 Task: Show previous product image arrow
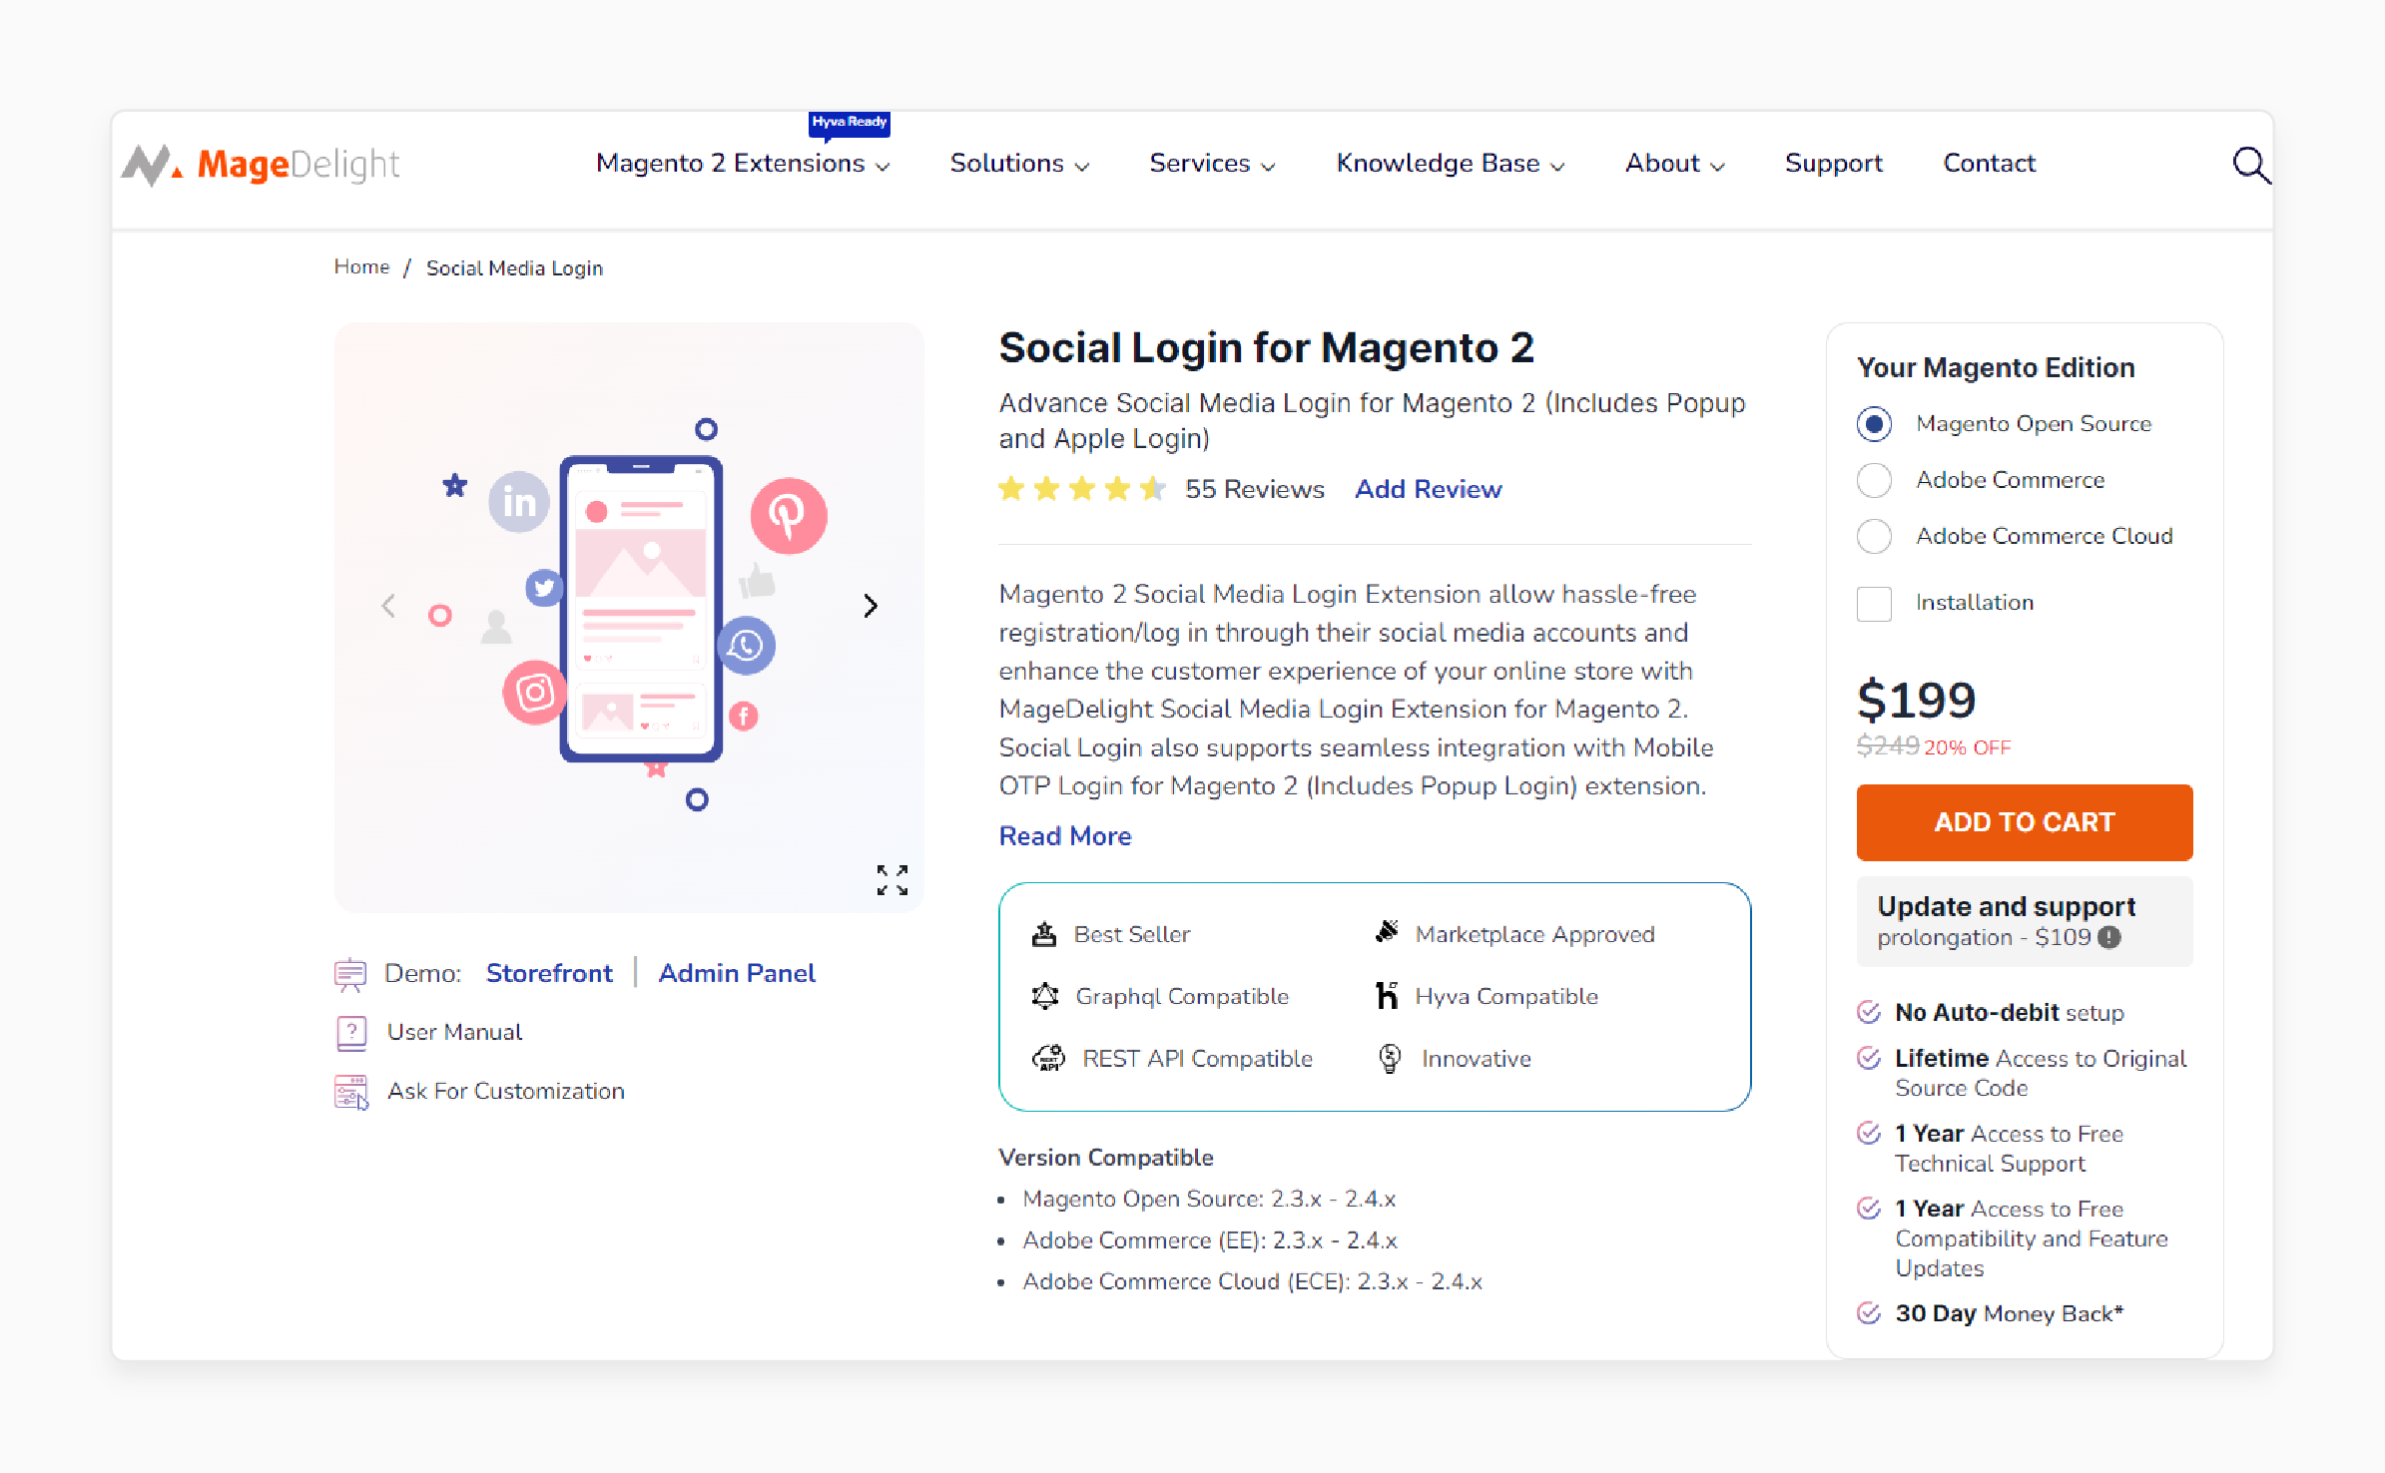pos(388,606)
